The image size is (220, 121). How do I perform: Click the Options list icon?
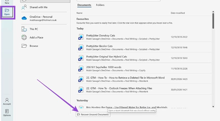pyautogui.click(x=7, y=111)
